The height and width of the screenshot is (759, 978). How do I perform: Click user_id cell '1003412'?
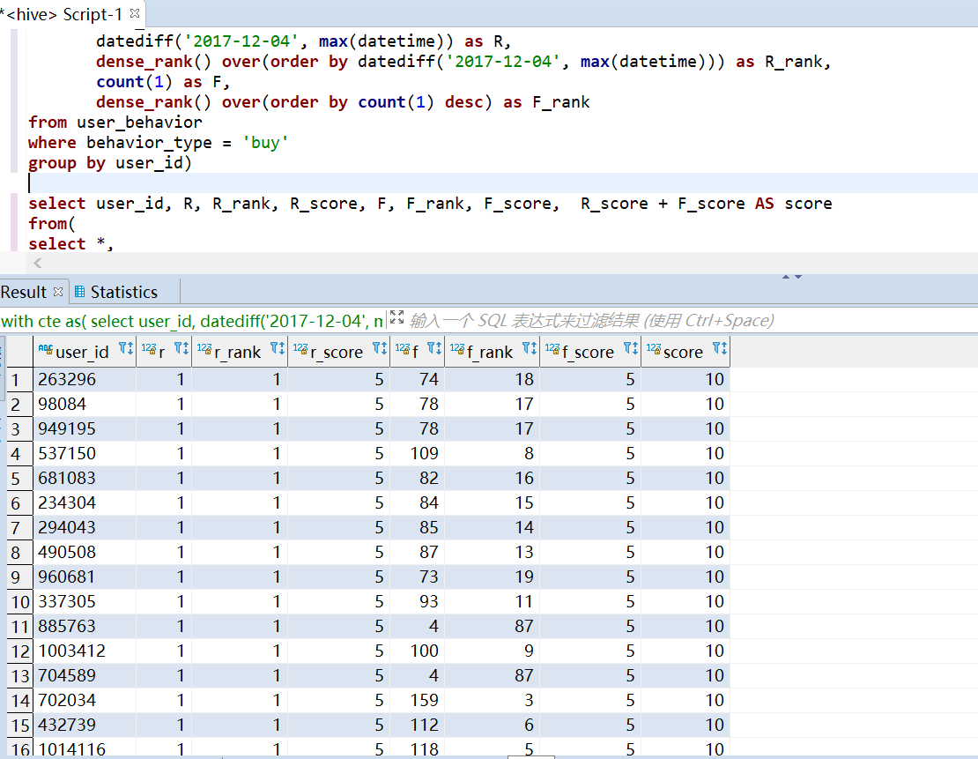[85, 651]
